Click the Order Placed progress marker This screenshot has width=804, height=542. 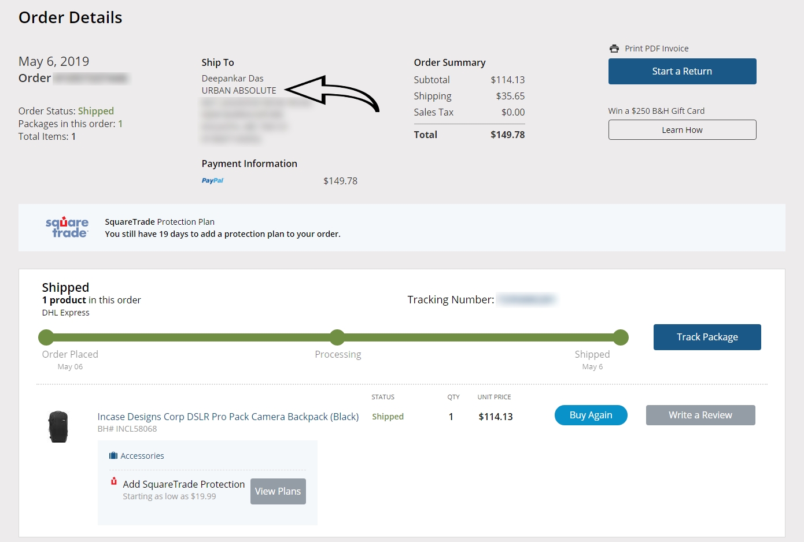tap(46, 337)
